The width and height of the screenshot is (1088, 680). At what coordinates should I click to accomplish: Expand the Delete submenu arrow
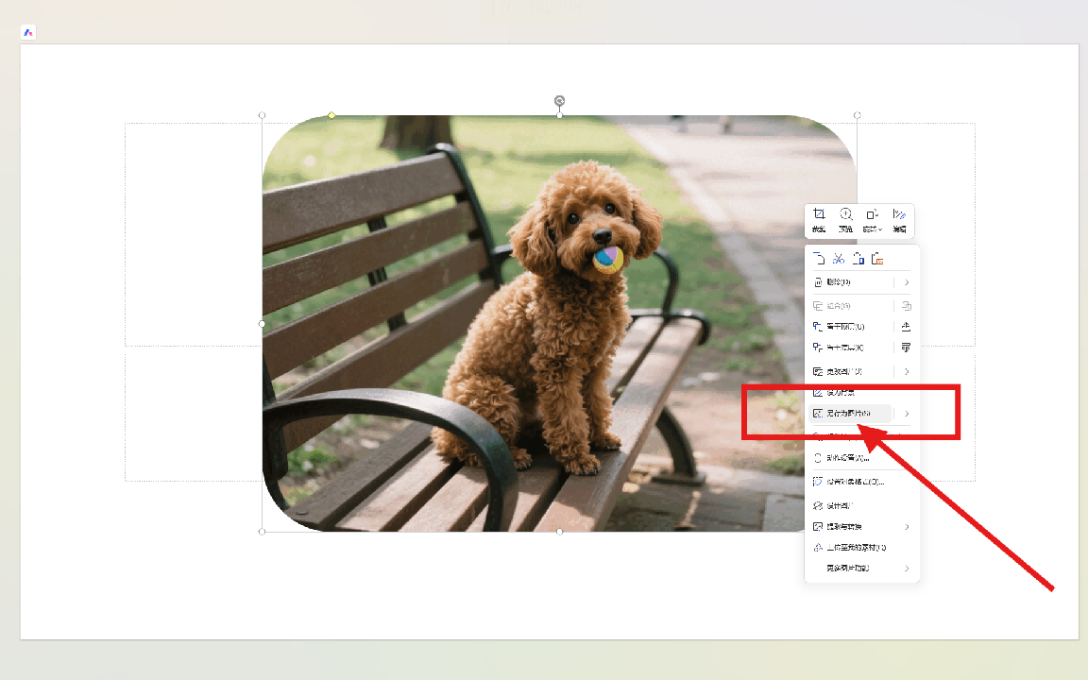(907, 282)
